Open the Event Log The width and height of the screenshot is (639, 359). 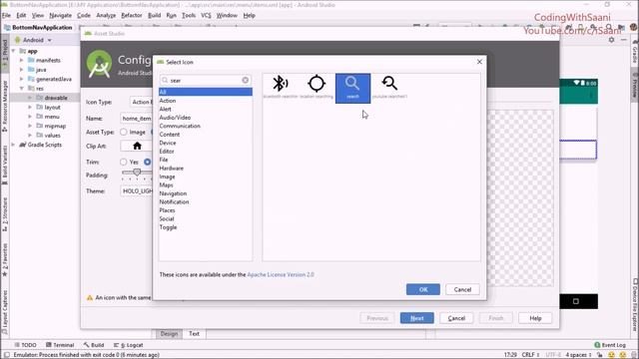[x=610, y=345]
